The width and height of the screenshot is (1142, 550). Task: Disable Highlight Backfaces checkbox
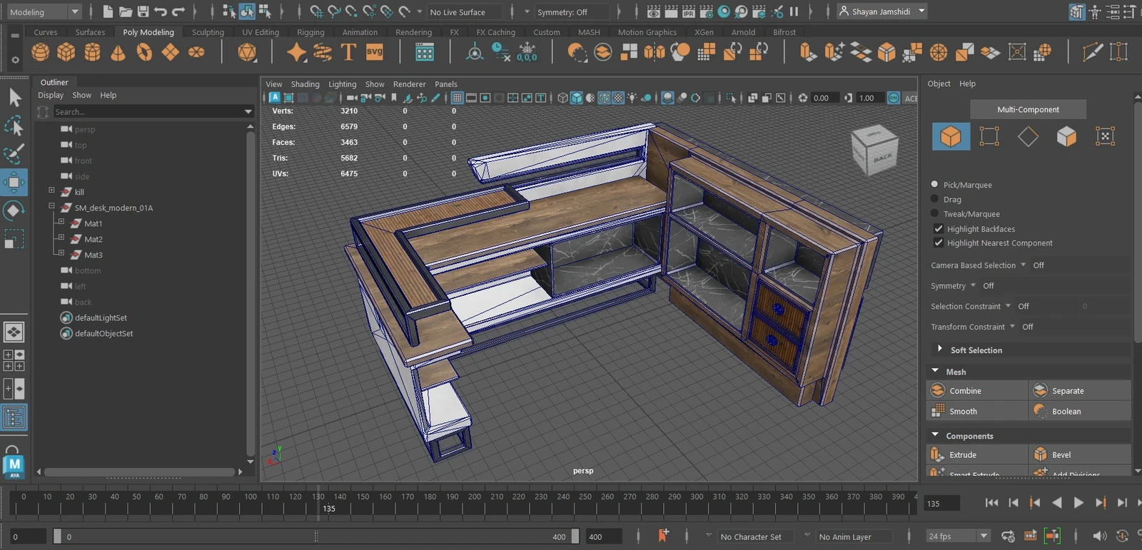click(x=939, y=229)
